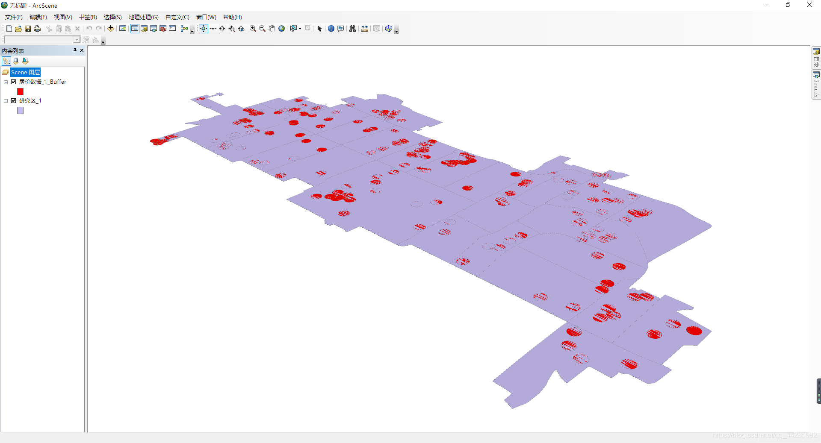
Task: Open the 地理处理(G) menu
Action: [x=143, y=17]
